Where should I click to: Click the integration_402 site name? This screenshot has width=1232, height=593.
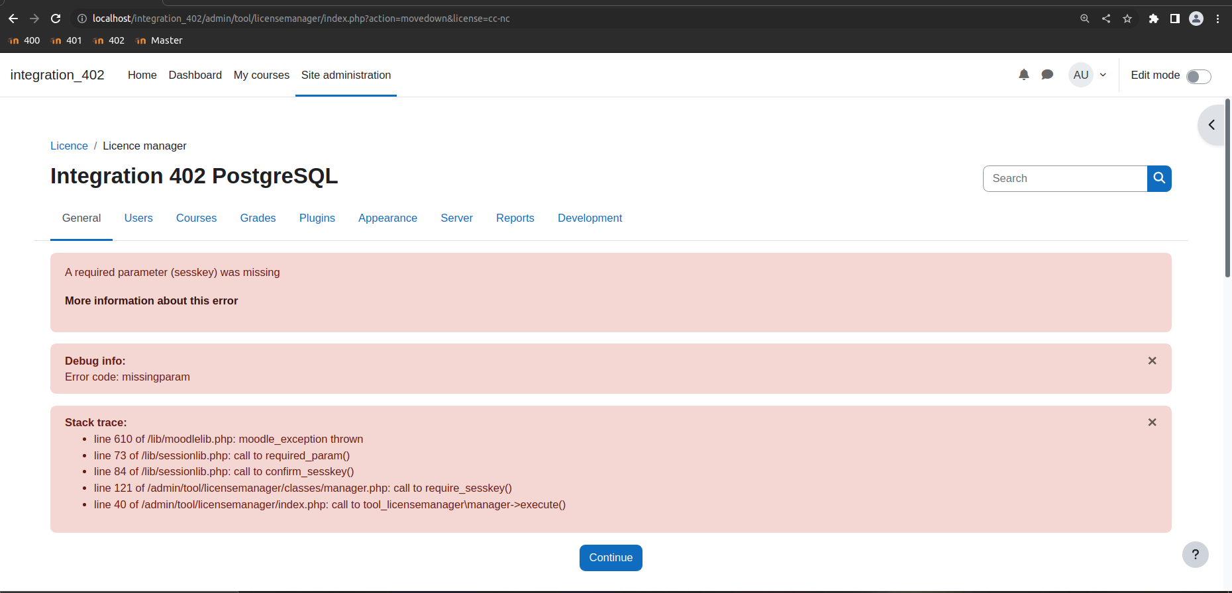coord(58,75)
